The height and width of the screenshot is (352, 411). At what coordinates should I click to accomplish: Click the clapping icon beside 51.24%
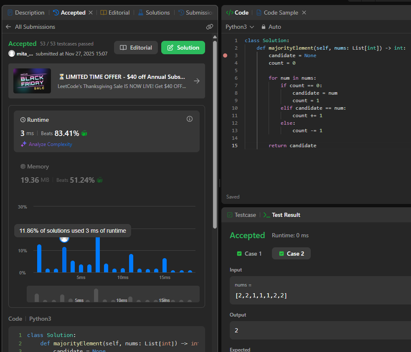[x=99, y=180]
